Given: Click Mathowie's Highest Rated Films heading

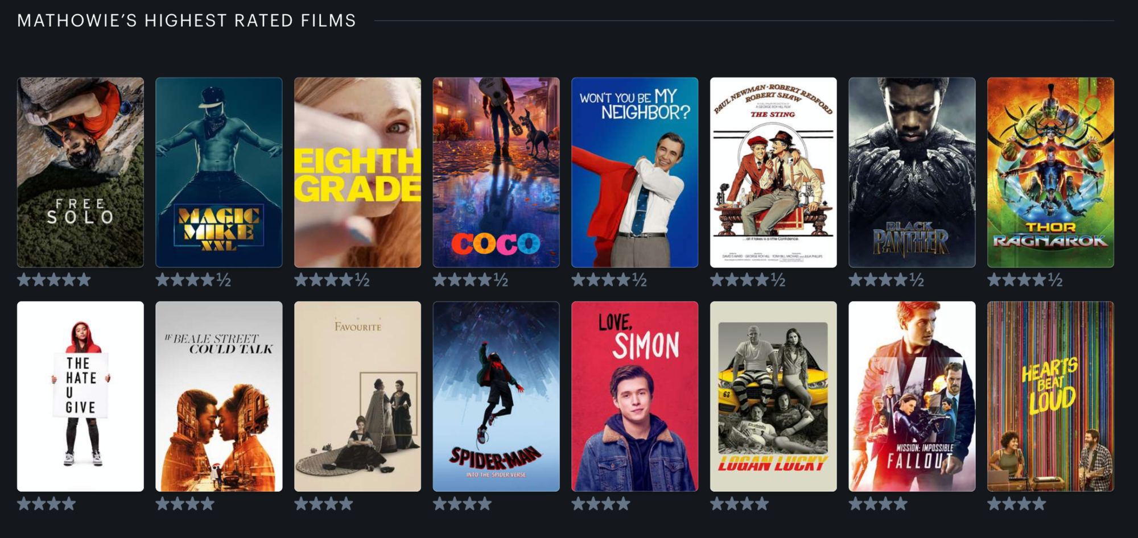Looking at the screenshot, I should [x=187, y=20].
